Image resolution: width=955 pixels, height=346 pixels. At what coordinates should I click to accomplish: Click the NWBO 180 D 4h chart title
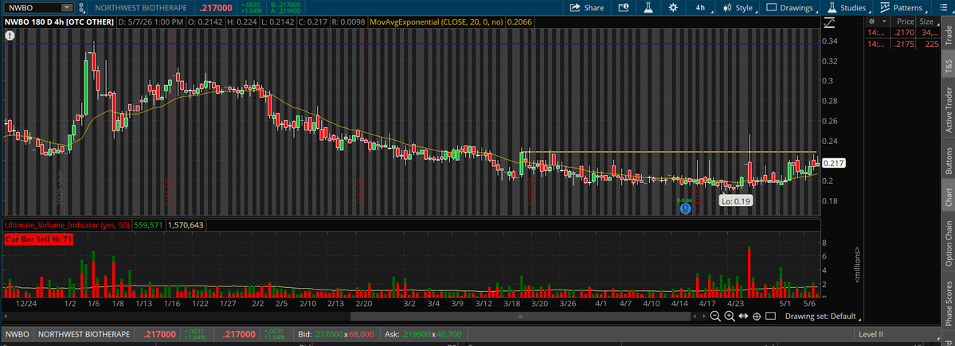pos(58,21)
